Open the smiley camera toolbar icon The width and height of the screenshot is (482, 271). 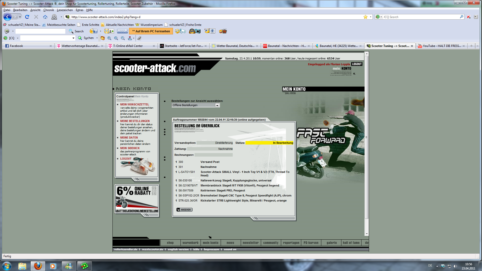point(195,31)
